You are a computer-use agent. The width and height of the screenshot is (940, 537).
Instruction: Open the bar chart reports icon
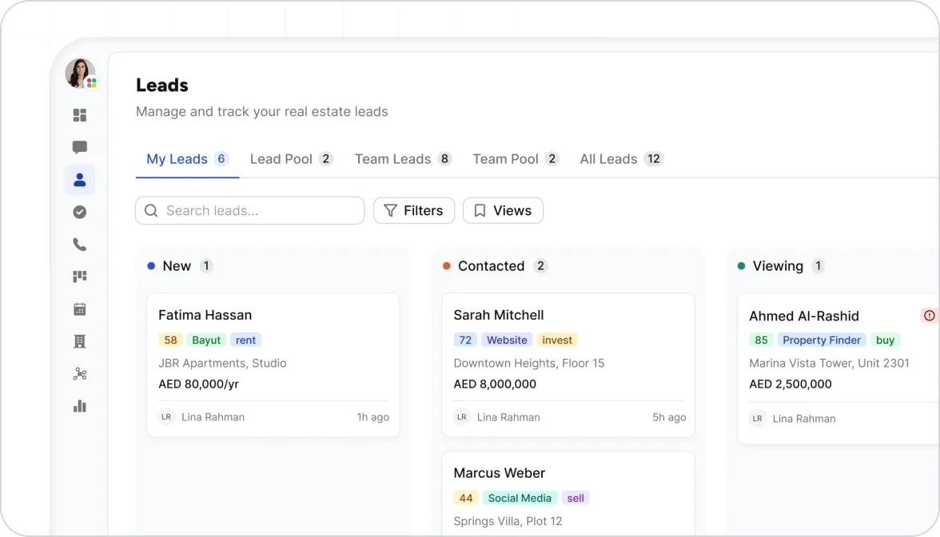[x=80, y=406]
